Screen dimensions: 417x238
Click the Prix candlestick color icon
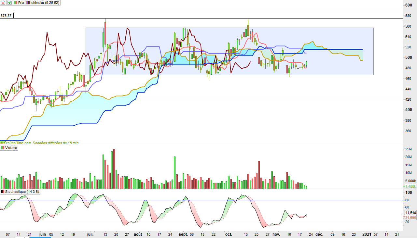coord(15,2)
